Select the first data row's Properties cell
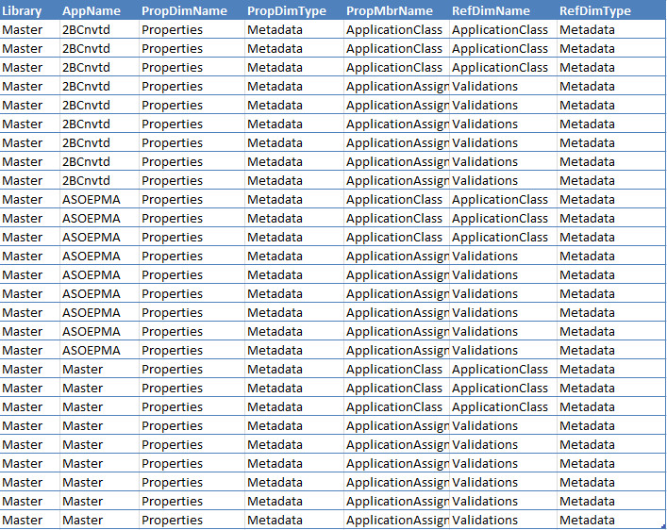Image resolution: width=667 pixels, height=530 pixels. [x=192, y=30]
